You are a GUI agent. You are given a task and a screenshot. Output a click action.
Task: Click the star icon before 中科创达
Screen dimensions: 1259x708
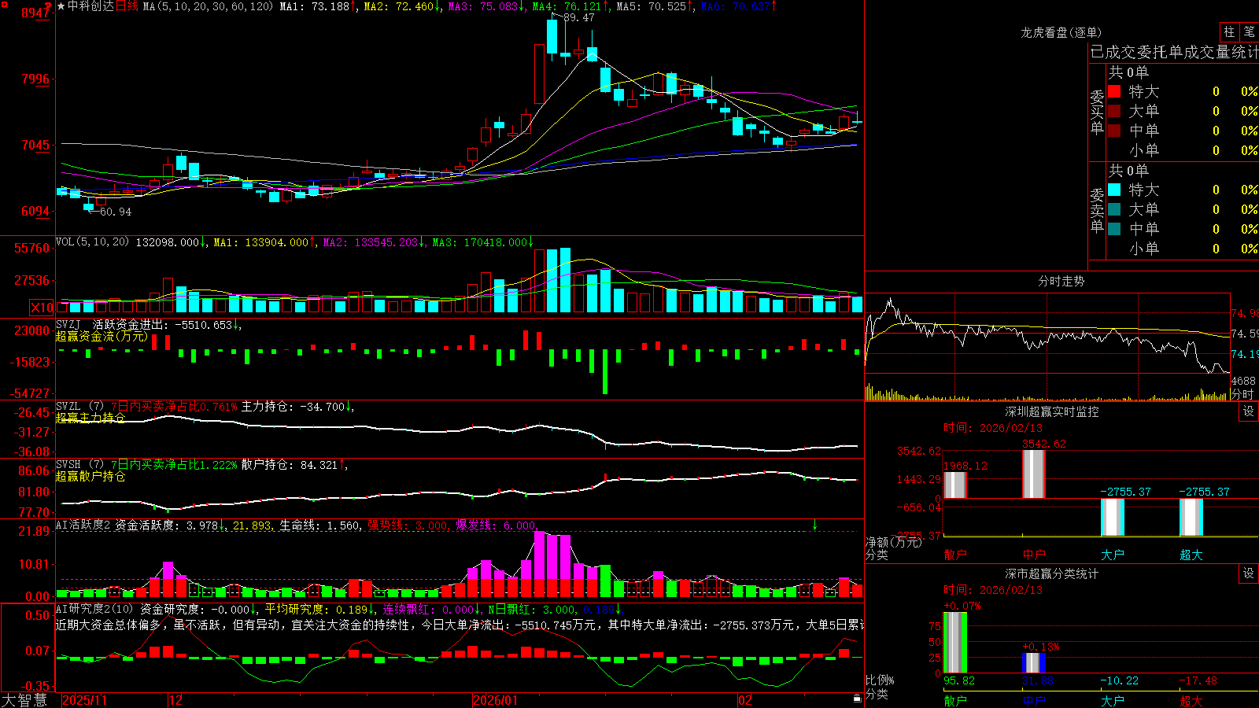(x=61, y=6)
